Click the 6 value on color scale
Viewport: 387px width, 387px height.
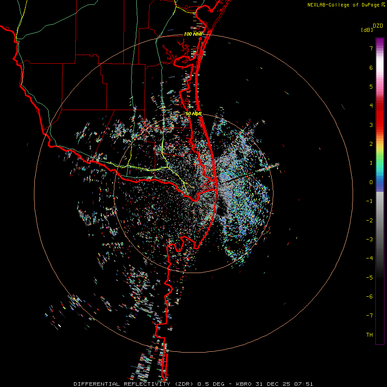[x=371, y=68]
